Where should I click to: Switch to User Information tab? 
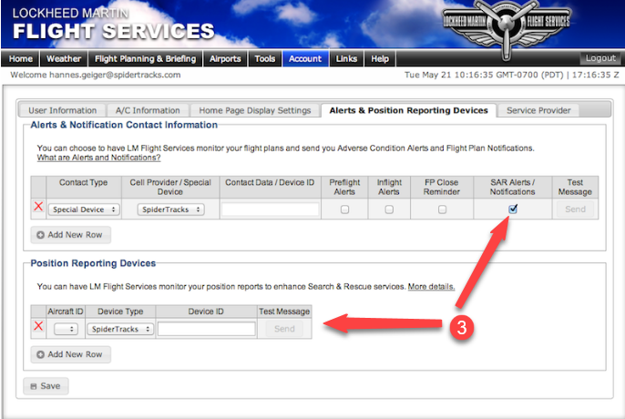[63, 110]
